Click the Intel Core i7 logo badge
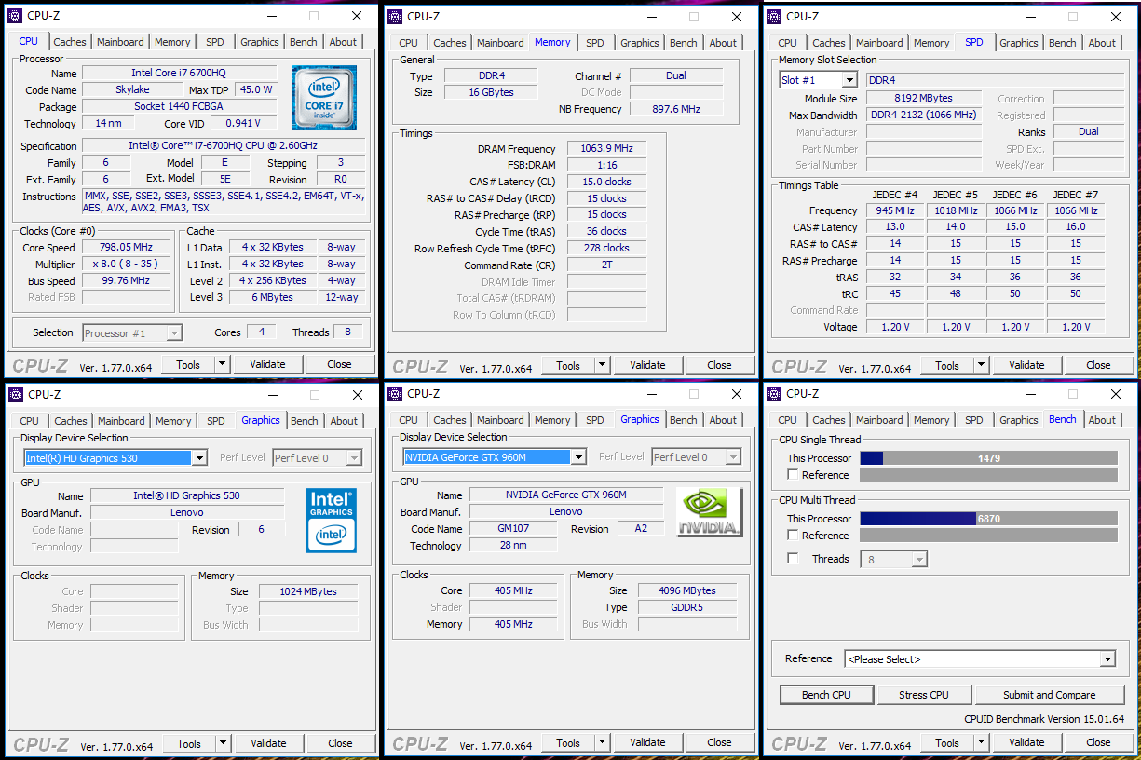The width and height of the screenshot is (1141, 760). click(x=324, y=98)
